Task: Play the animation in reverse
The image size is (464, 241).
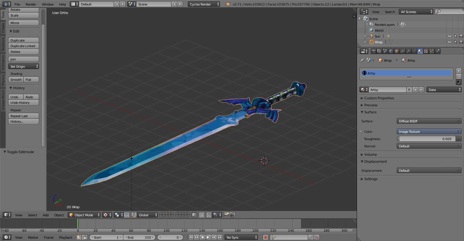Action: 202,238
